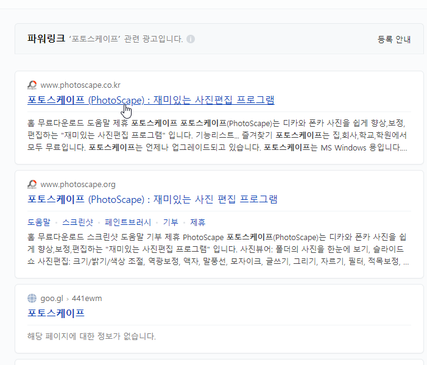The width and height of the screenshot is (427, 365).
Task: Click the goo.gl globe favicon
Action: 32,298
